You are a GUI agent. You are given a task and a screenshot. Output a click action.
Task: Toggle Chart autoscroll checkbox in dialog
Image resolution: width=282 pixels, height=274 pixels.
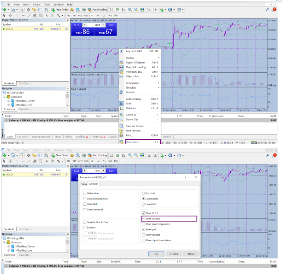coord(85,209)
